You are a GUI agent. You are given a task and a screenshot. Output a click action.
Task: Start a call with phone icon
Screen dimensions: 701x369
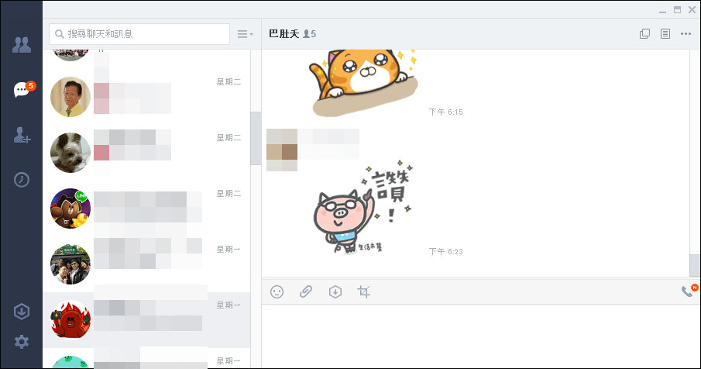coord(688,291)
